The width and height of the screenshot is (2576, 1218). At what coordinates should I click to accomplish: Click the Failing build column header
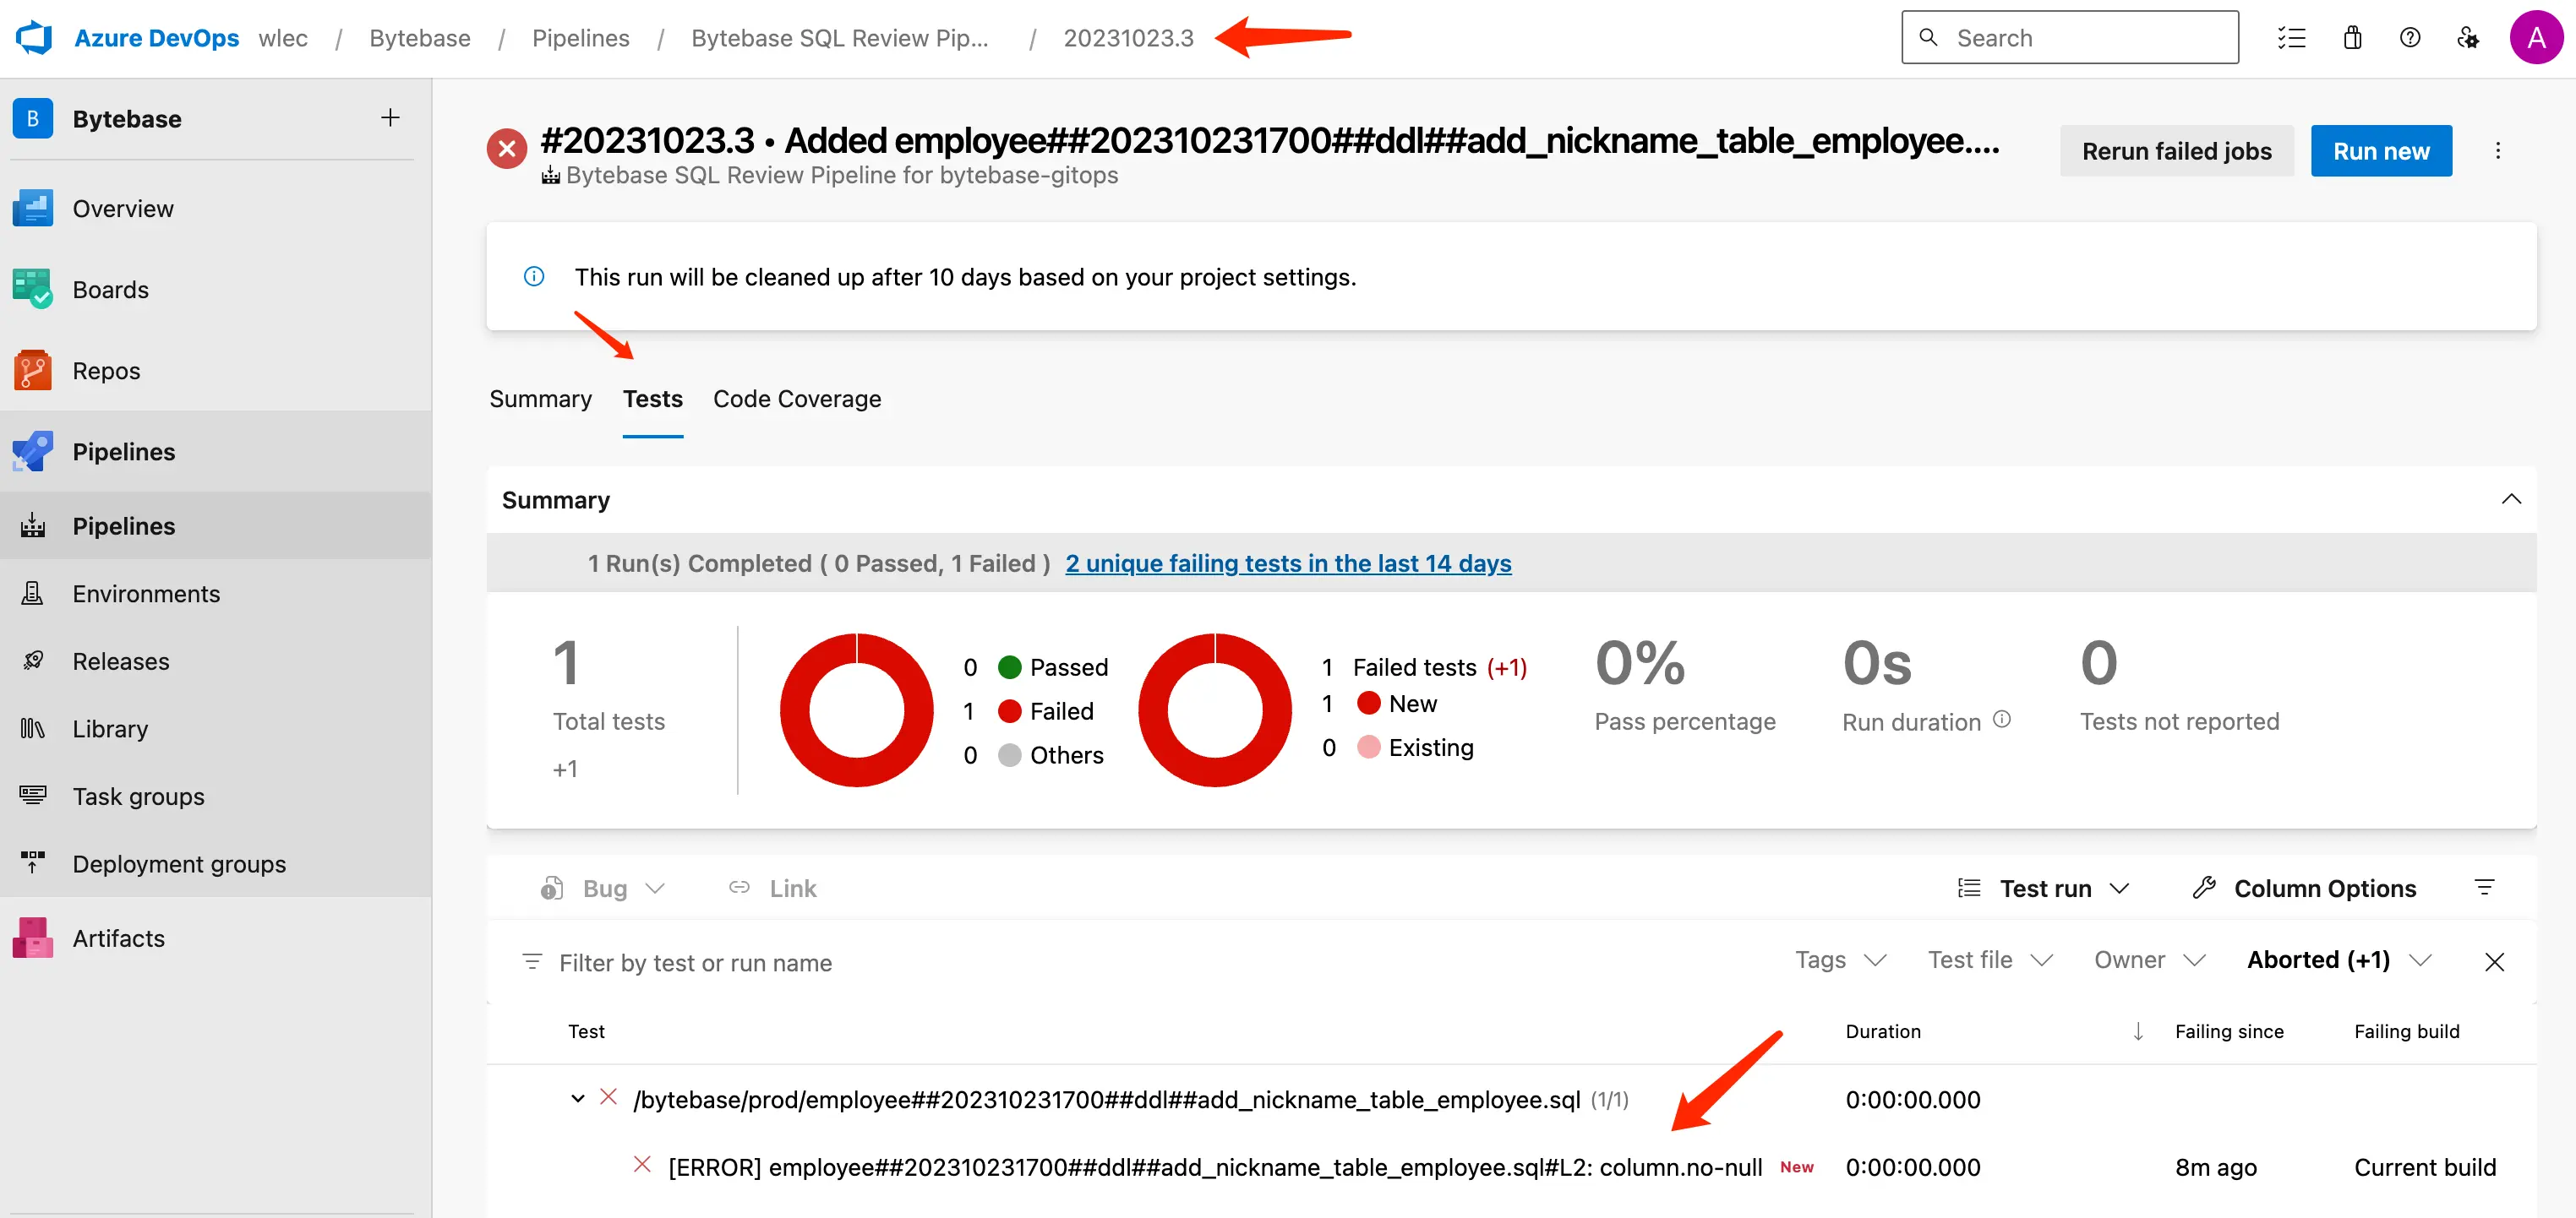pos(2406,1031)
